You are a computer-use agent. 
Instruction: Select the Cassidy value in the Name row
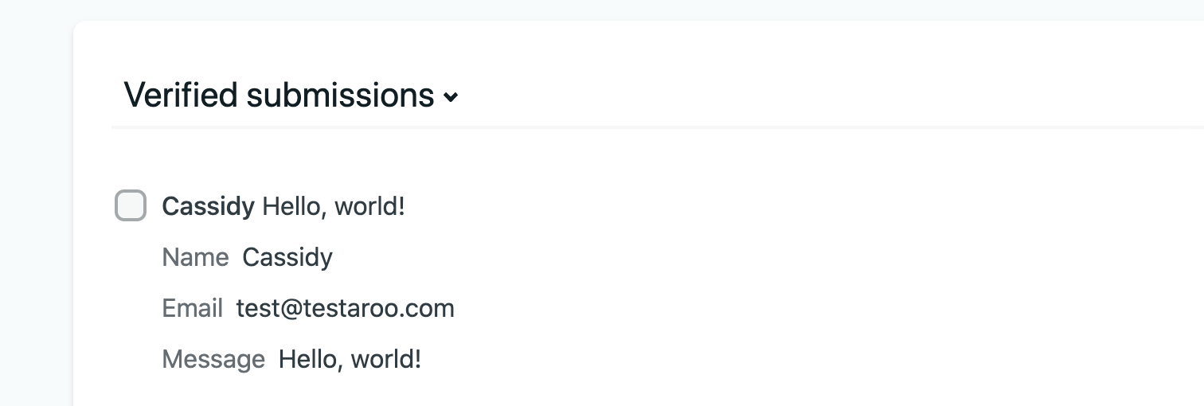pyautogui.click(x=287, y=257)
